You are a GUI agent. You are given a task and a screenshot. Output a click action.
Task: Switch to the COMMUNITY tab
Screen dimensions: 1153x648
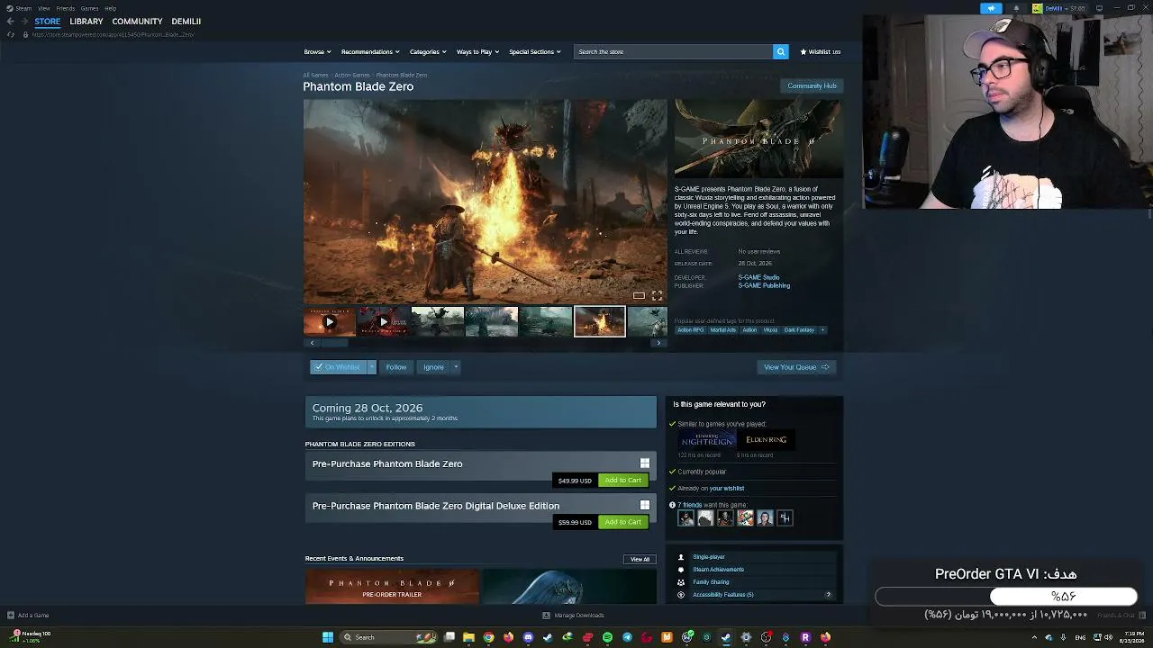point(137,22)
